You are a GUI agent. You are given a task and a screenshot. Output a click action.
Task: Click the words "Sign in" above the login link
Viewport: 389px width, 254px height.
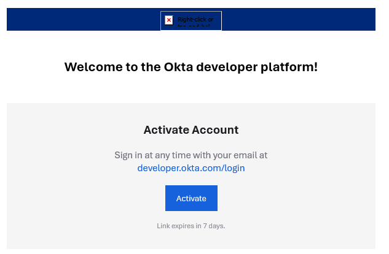(x=128, y=155)
